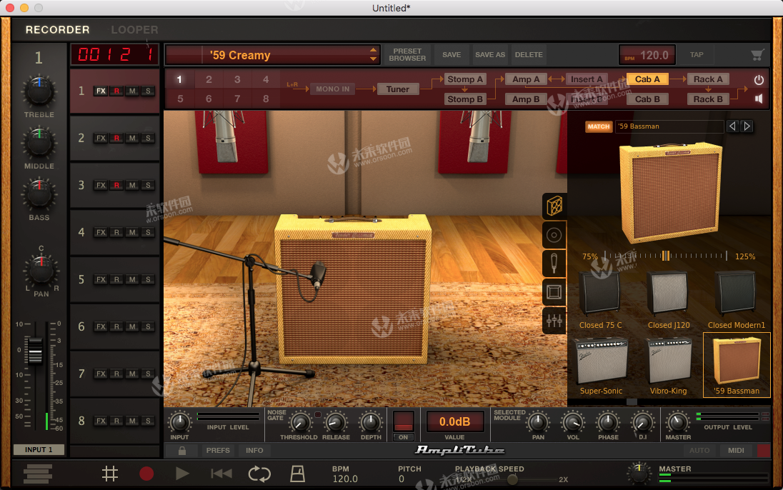The width and height of the screenshot is (783, 490).
Task: Click the stacked tracks icon in transport bar
Action: (x=38, y=474)
